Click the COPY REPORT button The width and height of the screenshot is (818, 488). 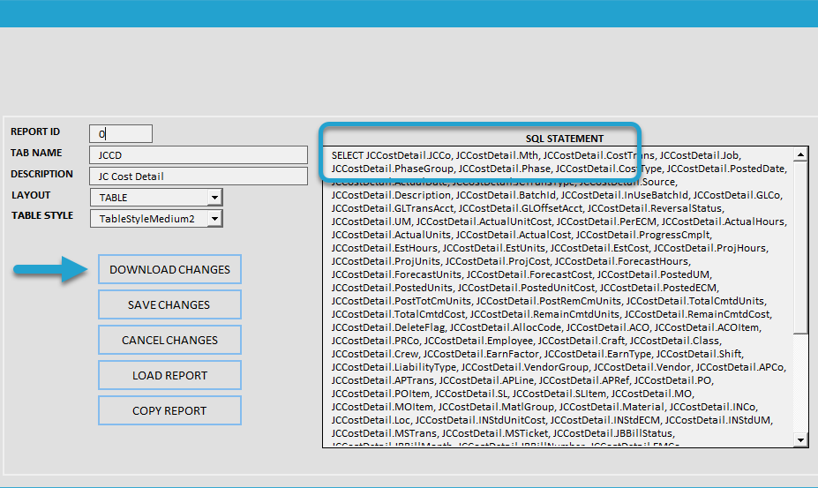click(x=169, y=410)
